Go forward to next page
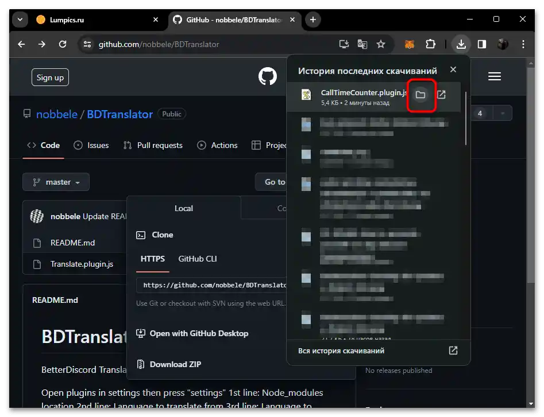The image size is (544, 417). click(42, 44)
